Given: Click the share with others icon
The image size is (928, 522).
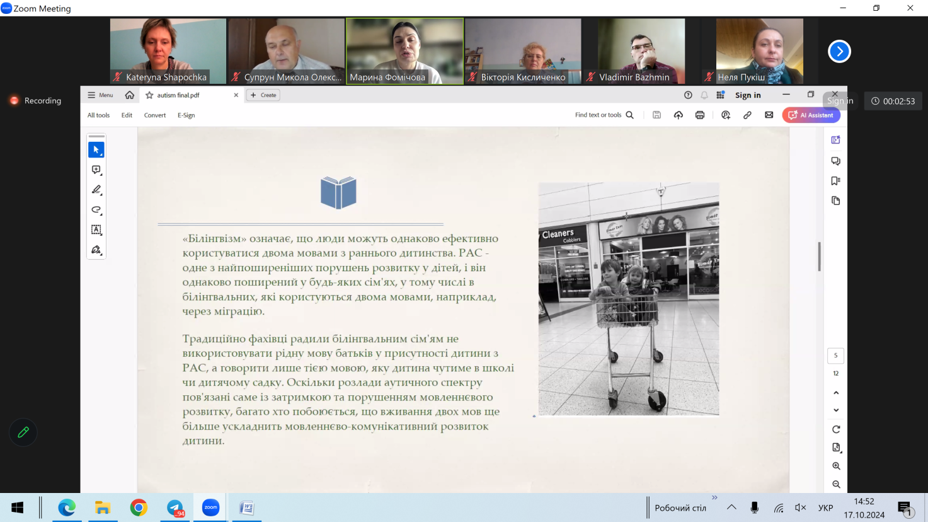Looking at the screenshot, I should click(726, 115).
